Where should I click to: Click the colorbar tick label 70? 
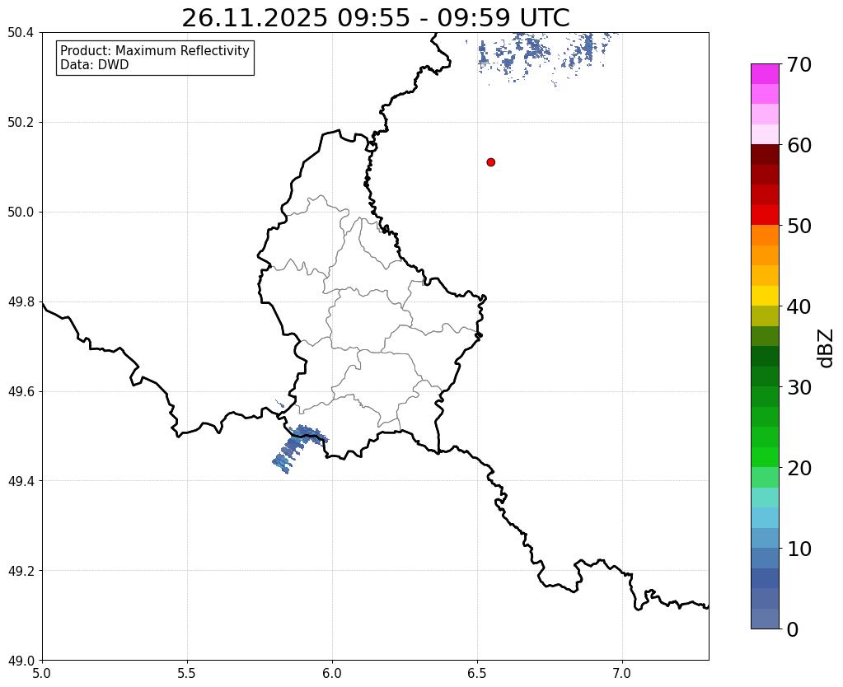click(799, 64)
